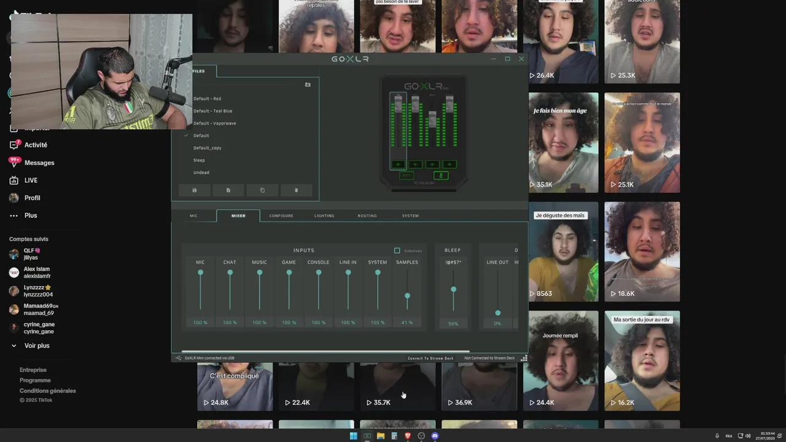The image size is (786, 442).
Task: Click the fourth channel mute button on GoXLR device
Action: [x=449, y=164]
